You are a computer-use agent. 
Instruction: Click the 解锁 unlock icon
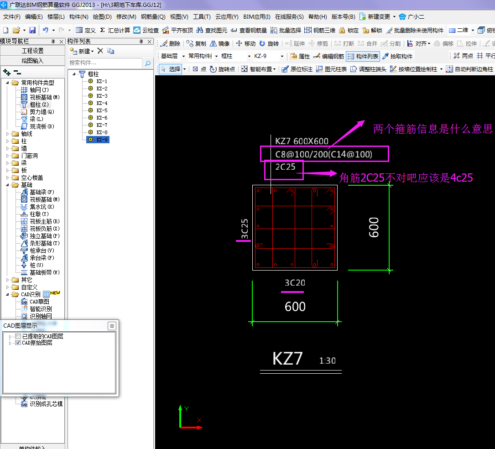372,30
